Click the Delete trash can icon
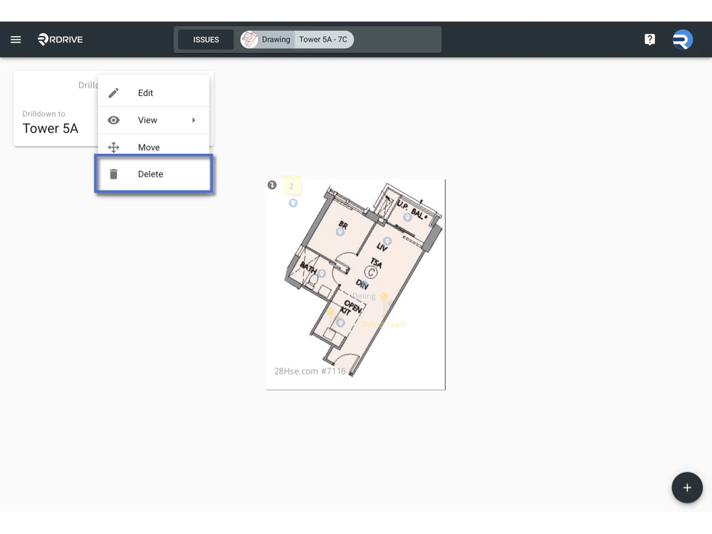 click(x=113, y=174)
